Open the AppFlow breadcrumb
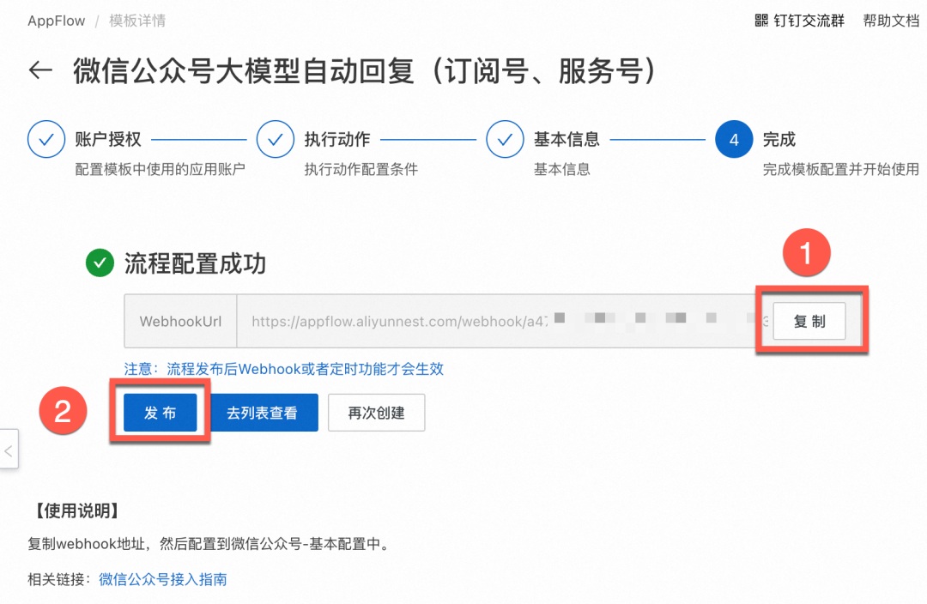This screenshot has width=927, height=604. (56, 21)
